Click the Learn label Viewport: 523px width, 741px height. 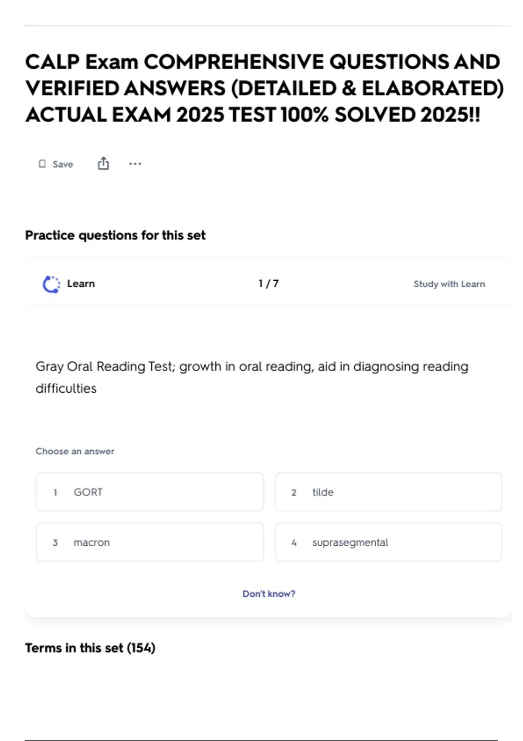coord(81,284)
